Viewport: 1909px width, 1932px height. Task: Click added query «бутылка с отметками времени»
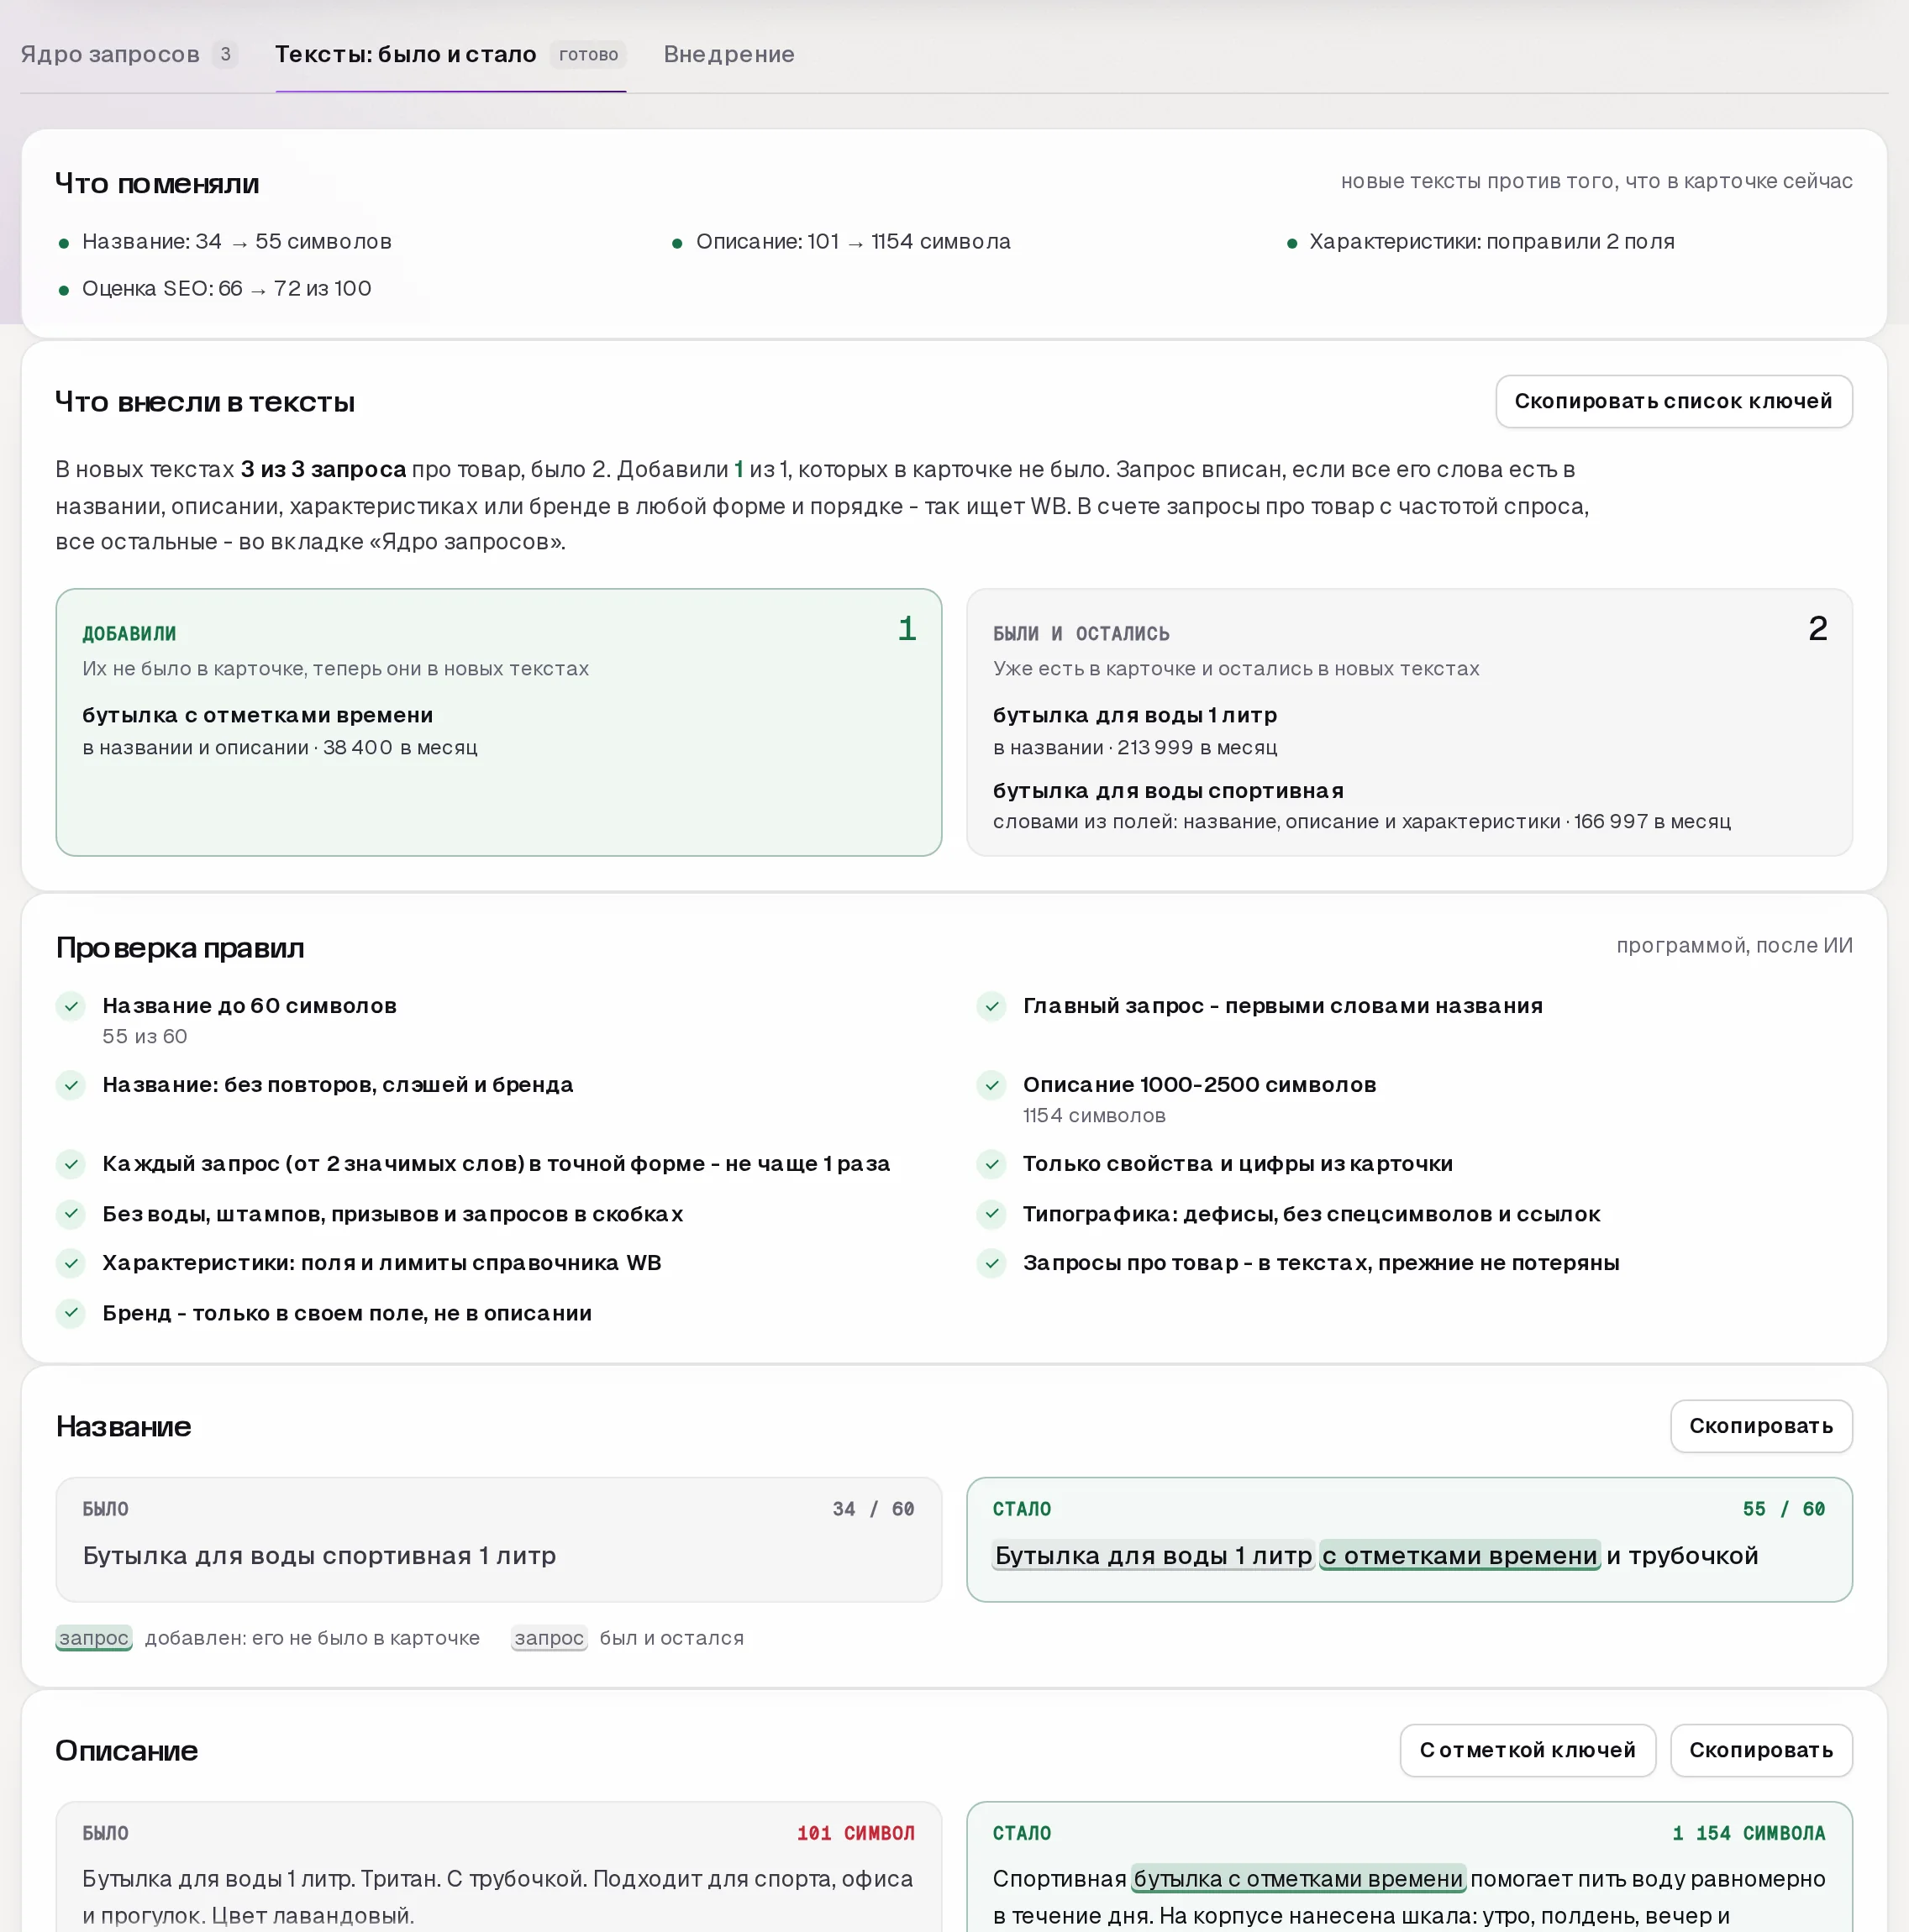(257, 715)
